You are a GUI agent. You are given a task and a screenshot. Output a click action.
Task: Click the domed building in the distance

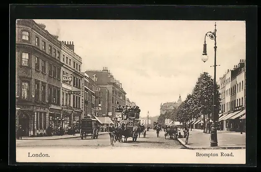pyautogui.click(x=170, y=106)
